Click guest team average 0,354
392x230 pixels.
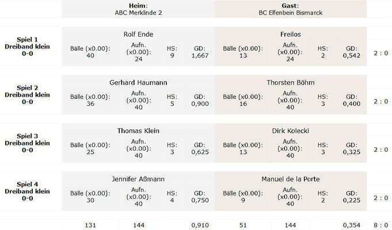click(352, 225)
